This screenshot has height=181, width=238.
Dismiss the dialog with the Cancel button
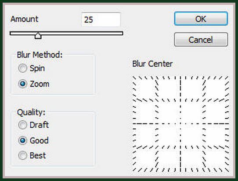201,40
